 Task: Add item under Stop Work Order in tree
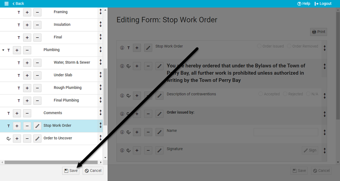click(17, 126)
